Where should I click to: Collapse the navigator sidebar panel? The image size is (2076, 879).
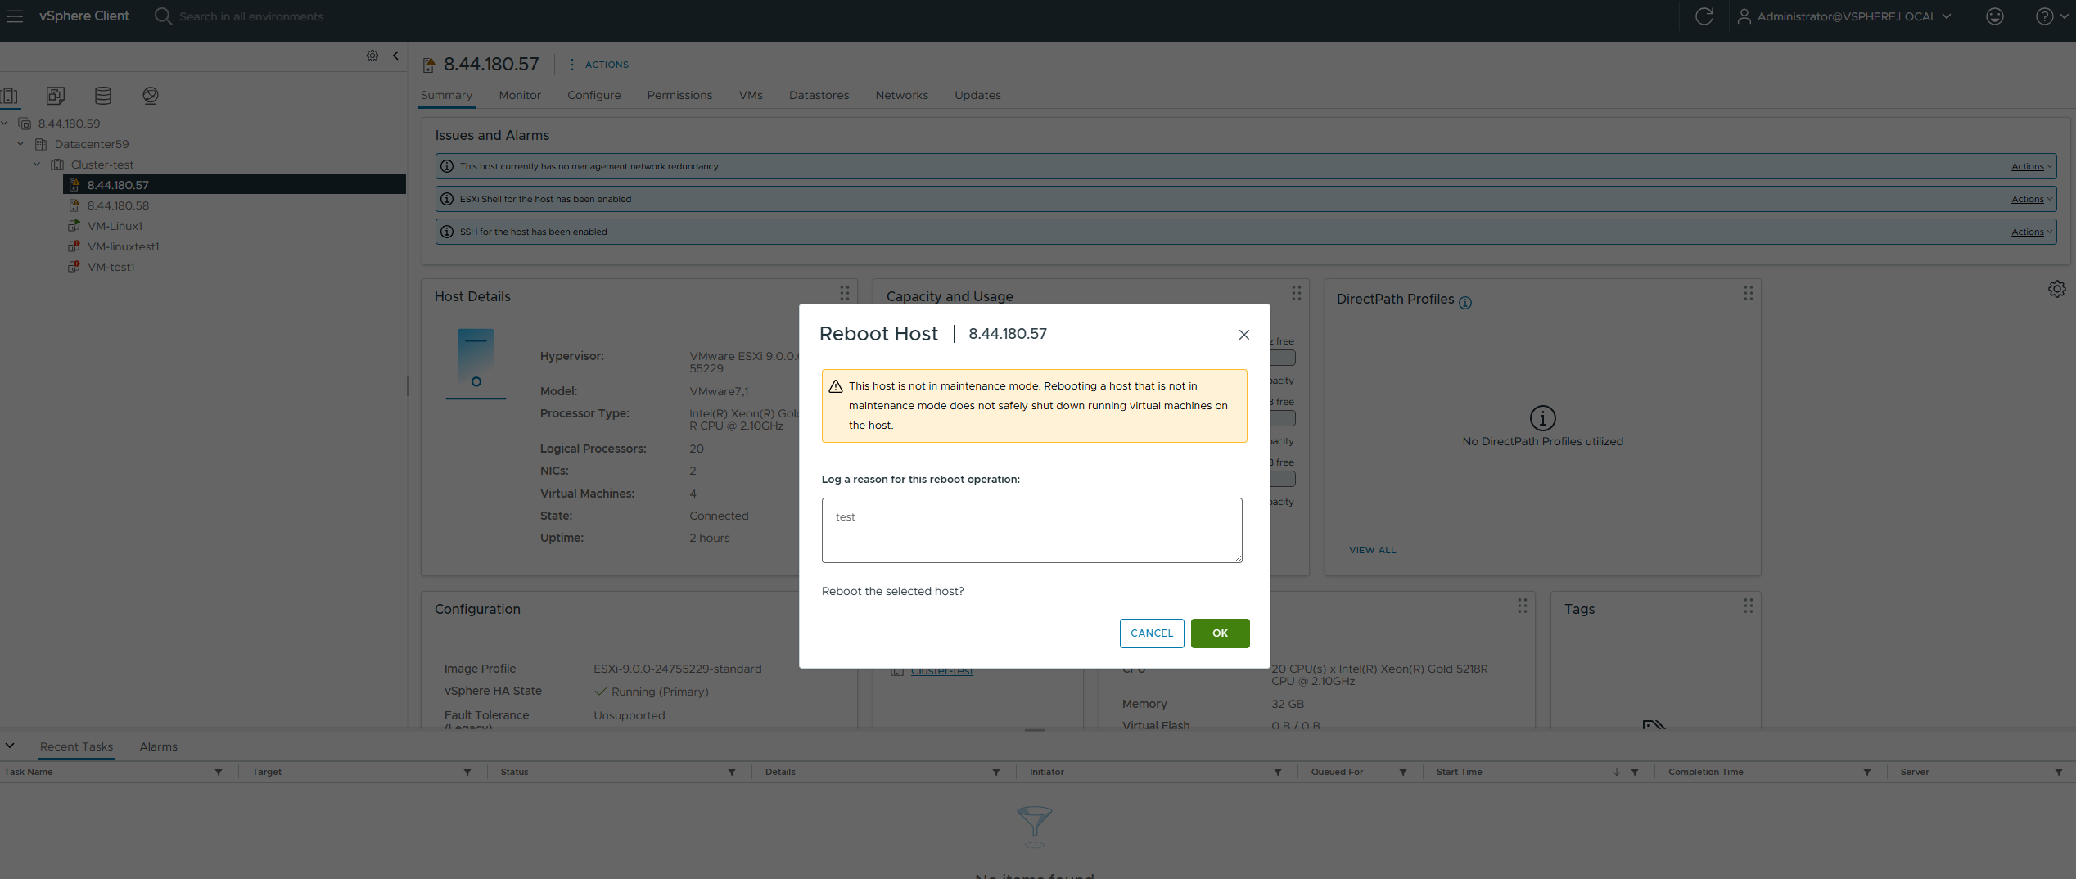tap(396, 56)
